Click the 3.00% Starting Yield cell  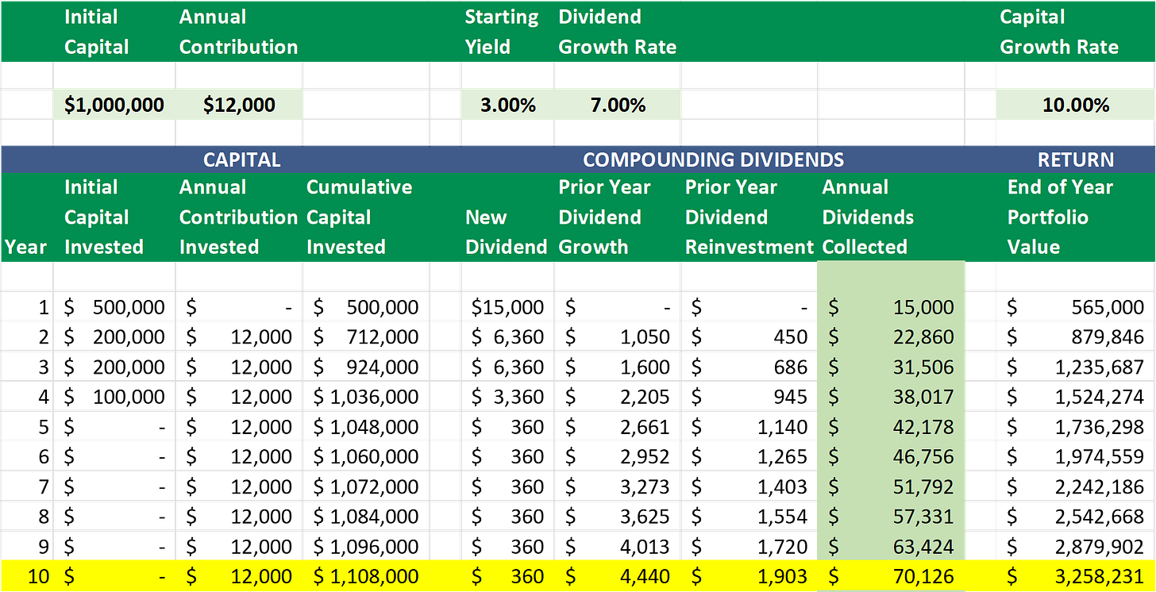(x=508, y=105)
